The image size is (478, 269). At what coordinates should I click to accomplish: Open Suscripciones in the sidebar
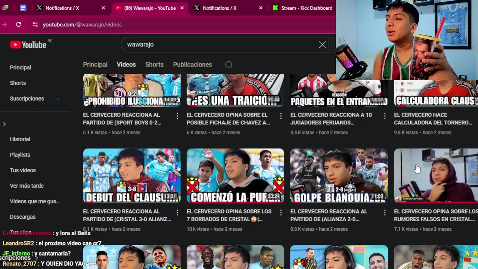click(x=27, y=99)
